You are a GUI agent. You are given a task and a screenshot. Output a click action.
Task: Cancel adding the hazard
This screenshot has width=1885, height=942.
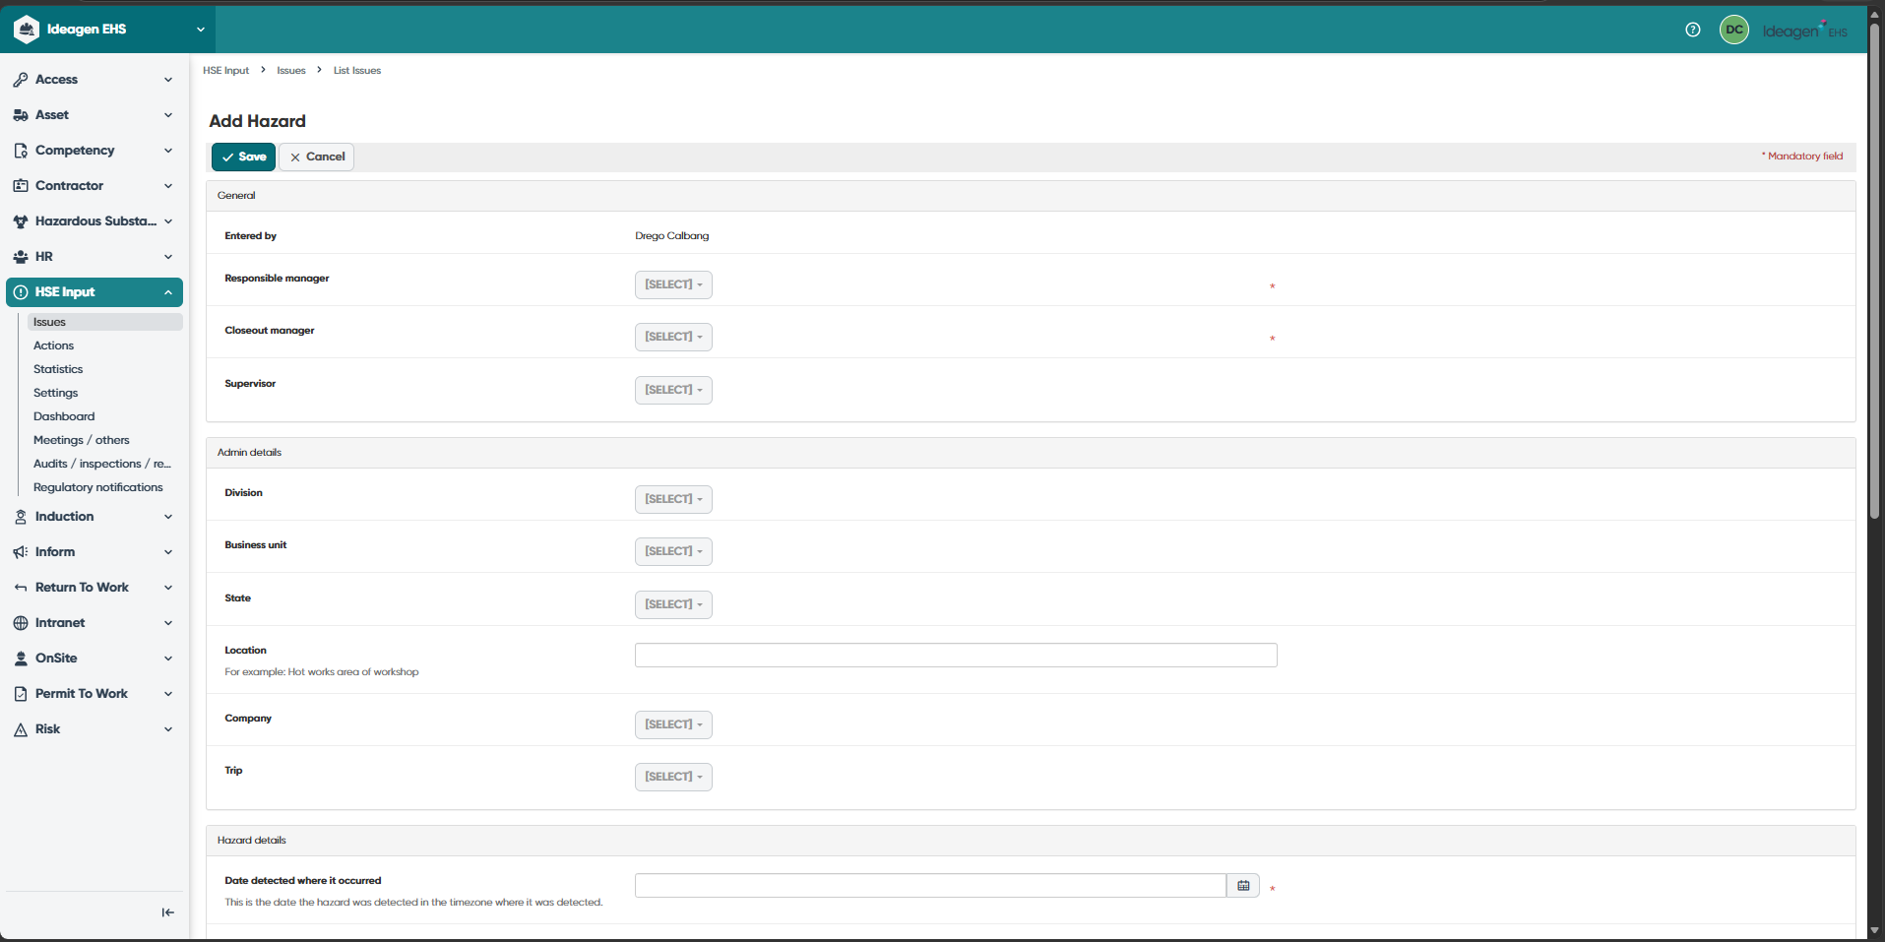tap(317, 157)
